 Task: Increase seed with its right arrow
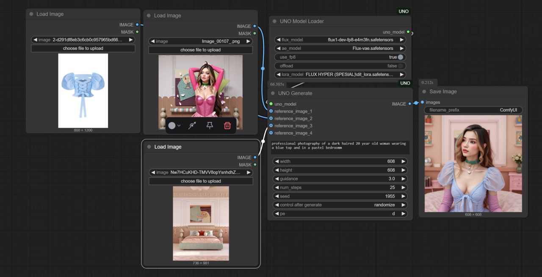[404, 196]
